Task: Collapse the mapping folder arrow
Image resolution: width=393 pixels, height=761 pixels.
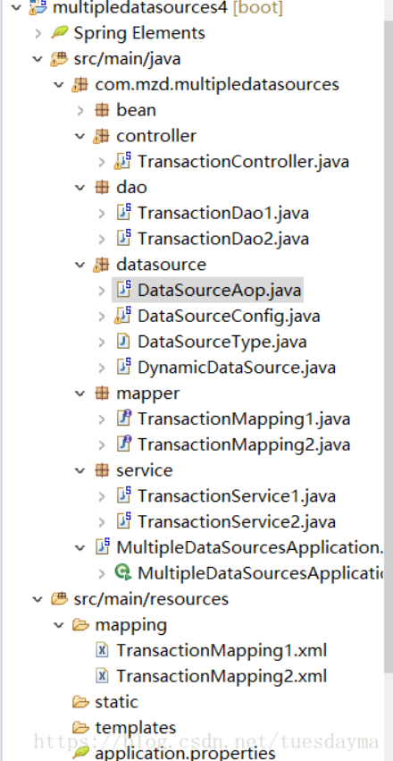Action: [59, 624]
